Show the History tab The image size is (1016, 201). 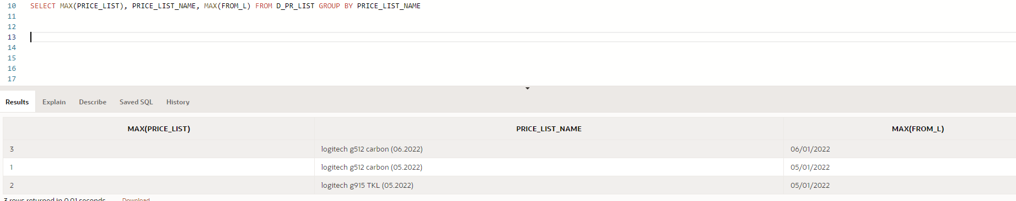tap(178, 102)
